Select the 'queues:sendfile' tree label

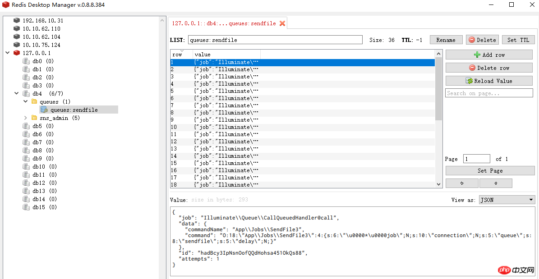click(74, 110)
